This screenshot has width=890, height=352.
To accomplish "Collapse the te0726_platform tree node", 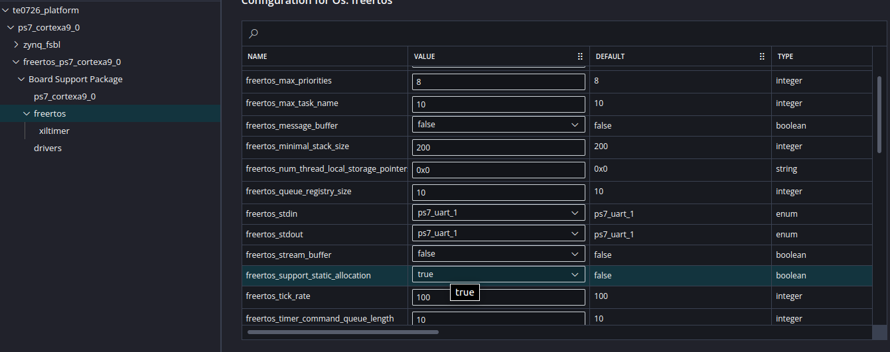I will pyautogui.click(x=6, y=10).
